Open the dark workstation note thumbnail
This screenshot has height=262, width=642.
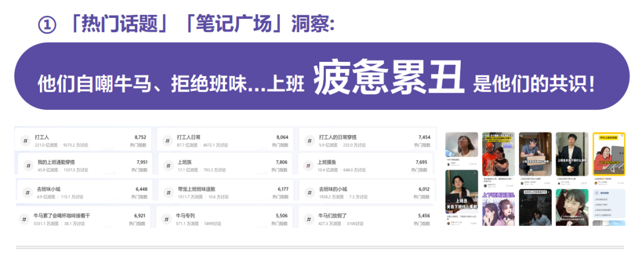(535, 207)
